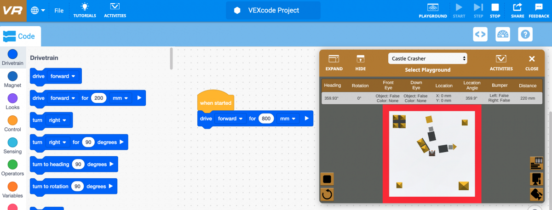Expand the playground window
Viewport: 552px width, 210px height.
click(x=334, y=63)
